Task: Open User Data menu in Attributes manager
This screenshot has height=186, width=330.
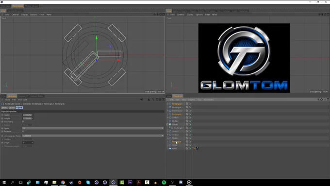Action: point(22,100)
